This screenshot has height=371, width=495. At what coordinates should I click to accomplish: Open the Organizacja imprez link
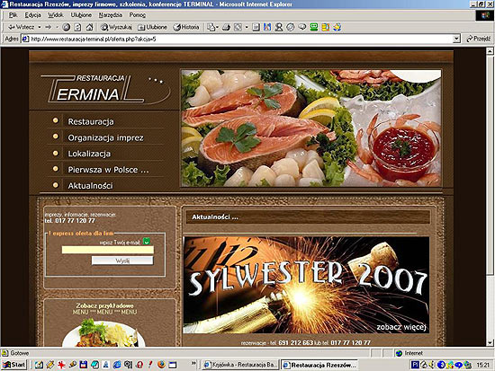point(106,137)
